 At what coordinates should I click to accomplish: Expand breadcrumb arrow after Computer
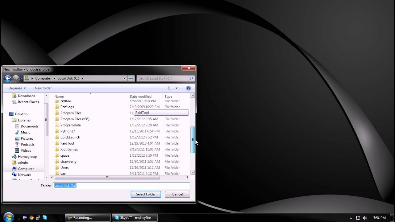pos(54,78)
